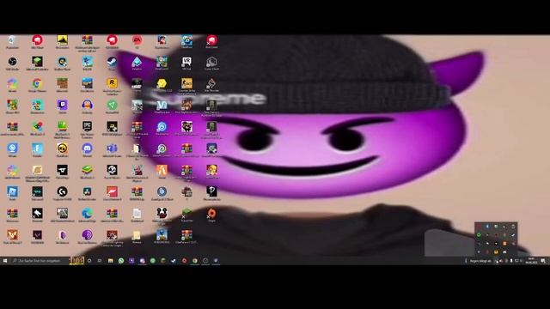Select the Origin desktop icon
550x309 pixels.
pyautogui.click(x=211, y=215)
